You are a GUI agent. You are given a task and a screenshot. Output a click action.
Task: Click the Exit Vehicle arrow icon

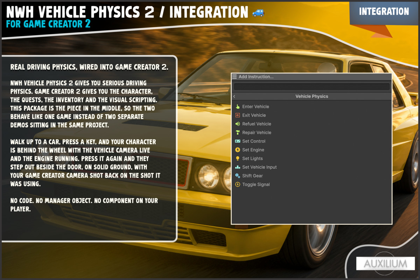pyautogui.click(x=238, y=115)
